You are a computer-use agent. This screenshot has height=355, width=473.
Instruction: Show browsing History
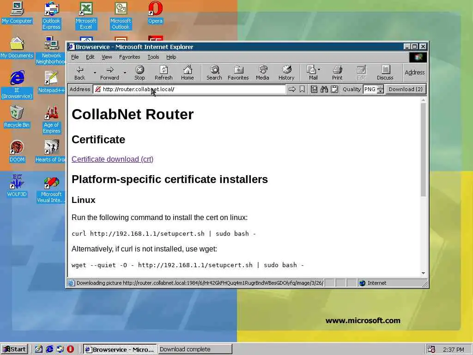[286, 73]
